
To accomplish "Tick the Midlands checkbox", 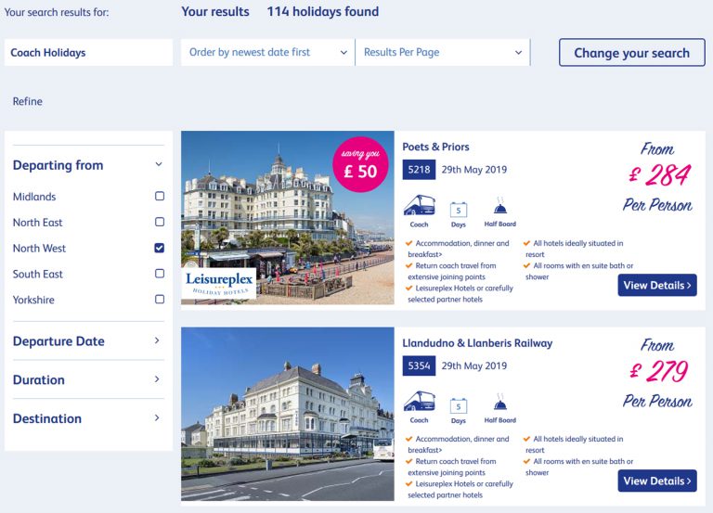I will [160, 196].
